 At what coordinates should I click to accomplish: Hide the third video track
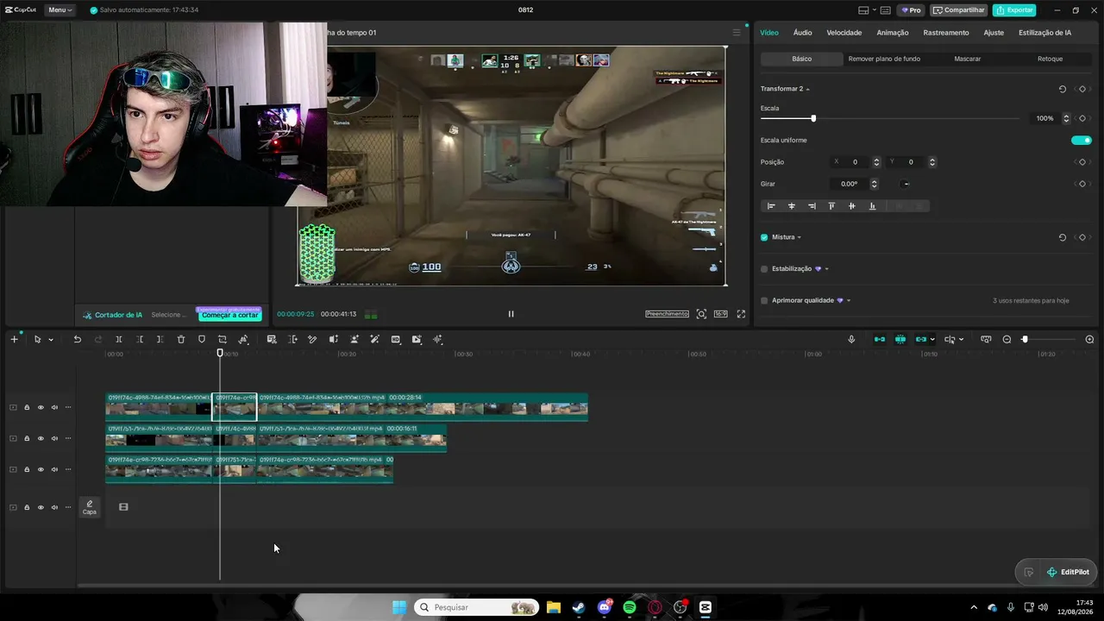[41, 469]
